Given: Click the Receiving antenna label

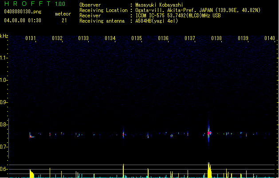Looking at the screenshot, I should pos(102,21).
